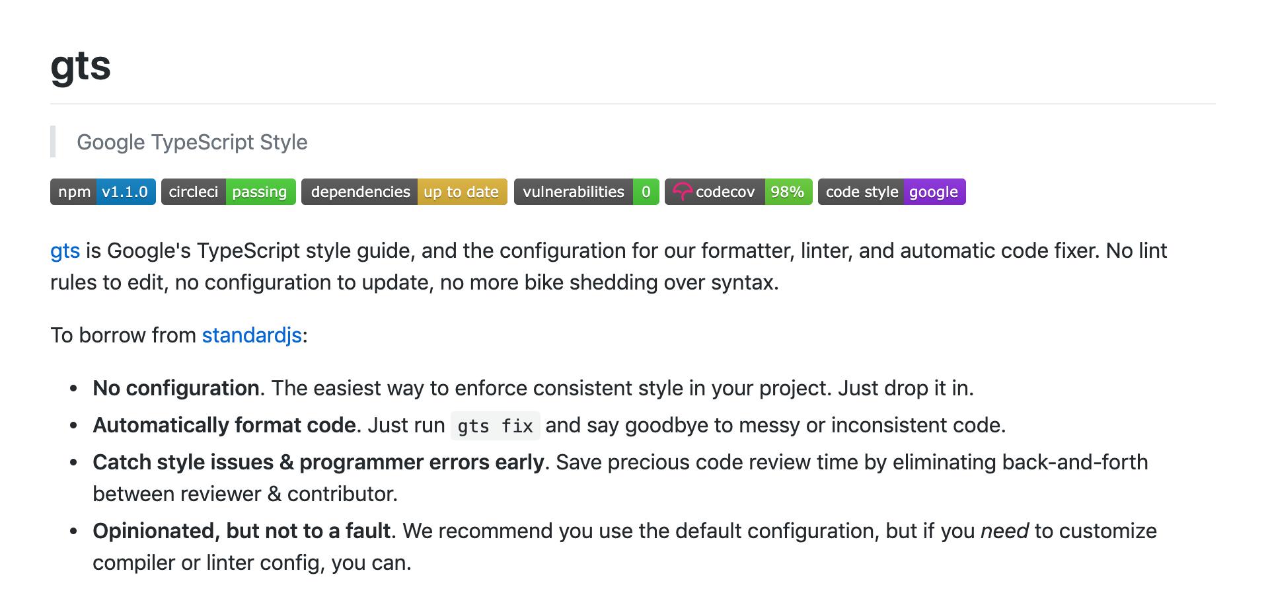Screen dimensions: 1270x595
Task: Click the Automatically format code bold text
Action: click(224, 425)
